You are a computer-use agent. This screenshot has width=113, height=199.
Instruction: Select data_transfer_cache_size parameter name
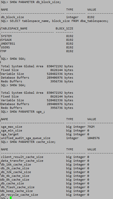[22, 161]
